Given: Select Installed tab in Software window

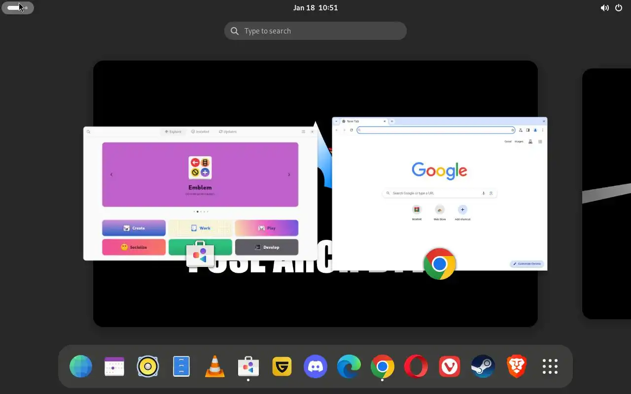Looking at the screenshot, I should coord(200,131).
